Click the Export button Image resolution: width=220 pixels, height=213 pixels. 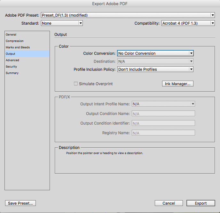(x=201, y=203)
